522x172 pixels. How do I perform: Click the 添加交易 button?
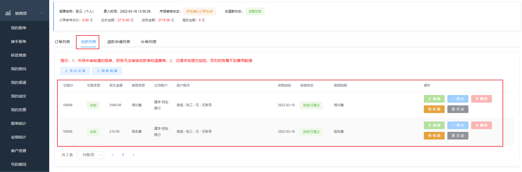(75, 71)
